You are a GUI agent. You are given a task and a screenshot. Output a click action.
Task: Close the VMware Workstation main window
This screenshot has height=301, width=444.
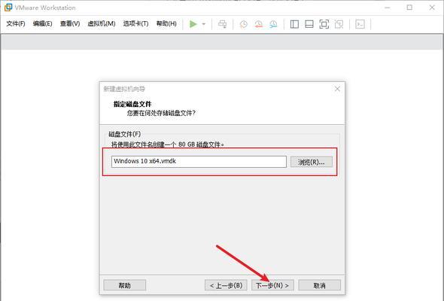(x=432, y=8)
